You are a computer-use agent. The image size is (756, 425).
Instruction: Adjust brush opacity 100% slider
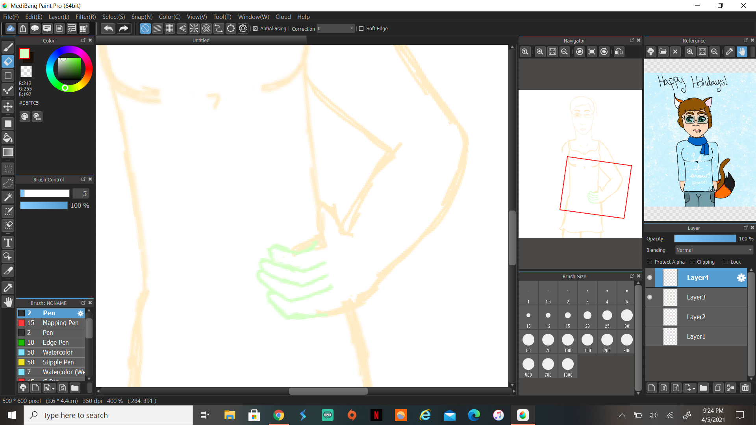pos(44,206)
